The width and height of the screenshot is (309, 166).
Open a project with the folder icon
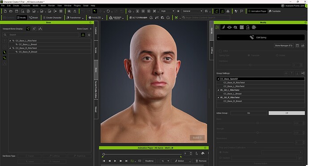(11, 11)
